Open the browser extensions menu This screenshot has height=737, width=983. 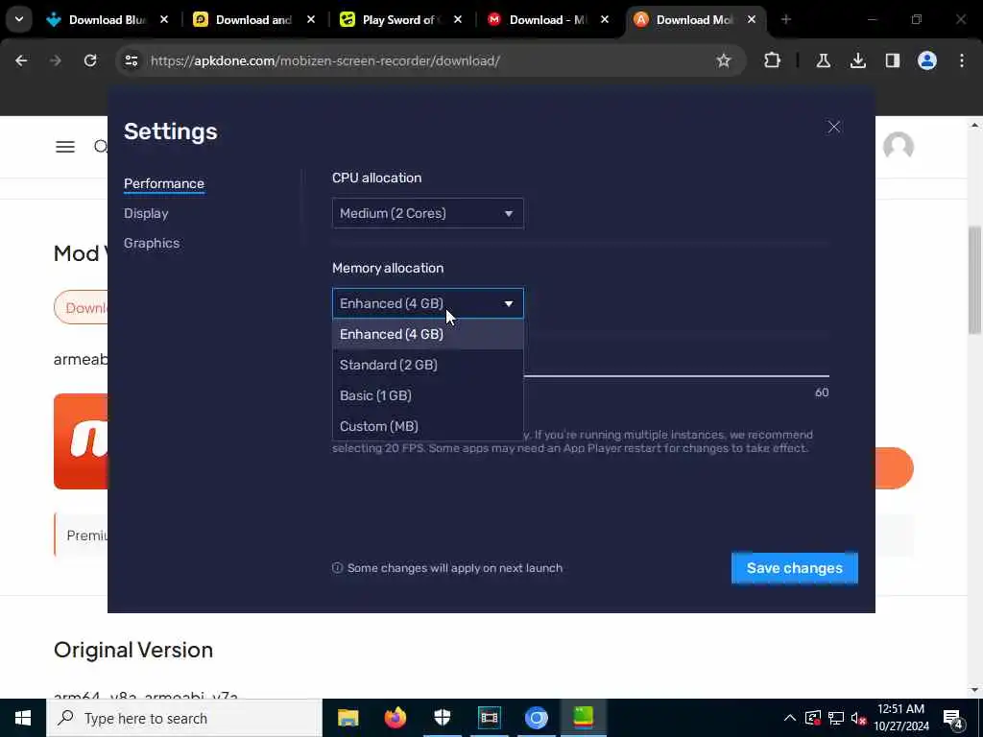click(773, 60)
